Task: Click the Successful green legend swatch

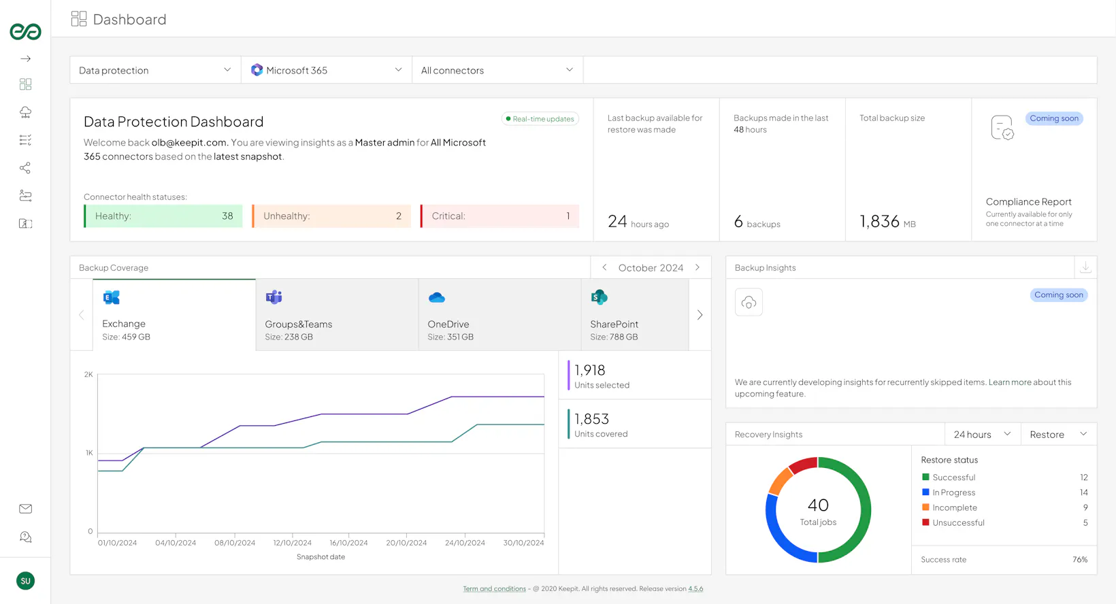Action: [x=925, y=477]
